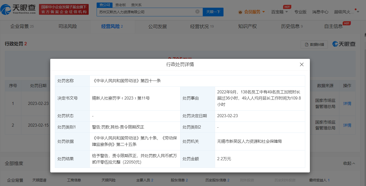Open the 主要人员 dimension link
The height and width of the screenshot is (186, 366).
(145, 180)
